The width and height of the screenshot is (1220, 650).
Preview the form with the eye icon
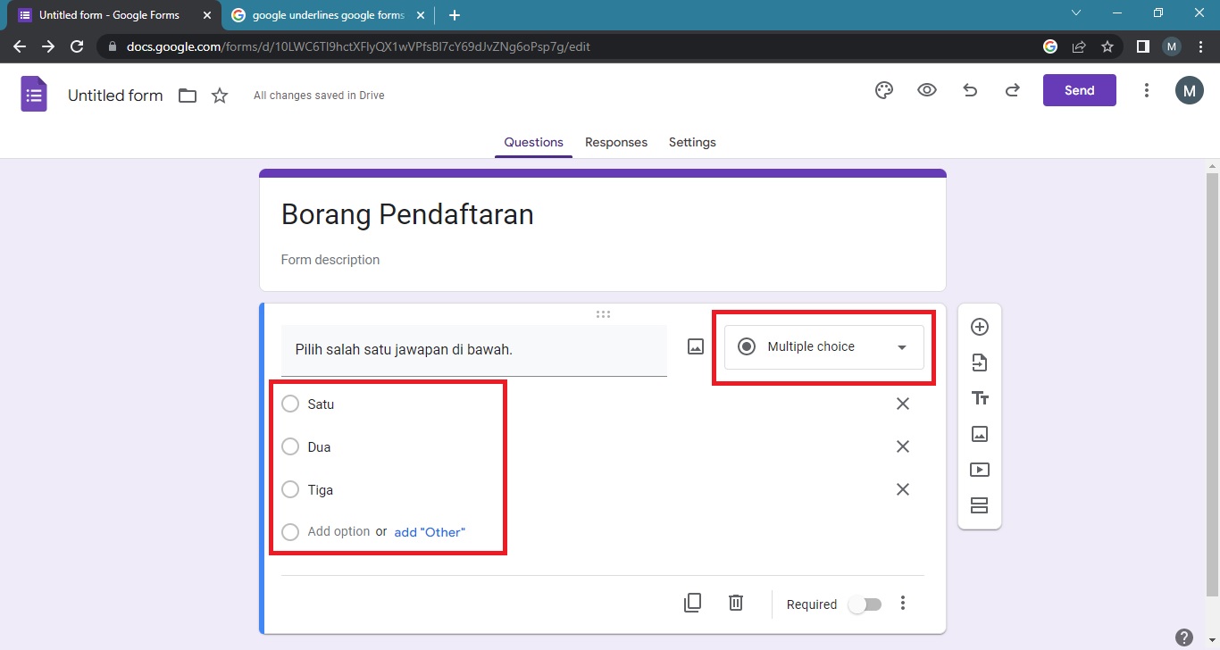926,90
